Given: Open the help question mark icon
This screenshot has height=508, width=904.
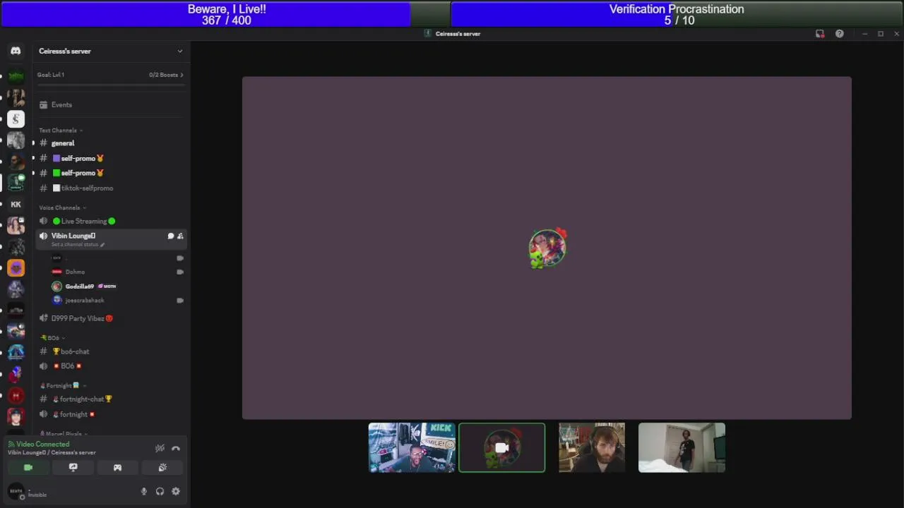Looking at the screenshot, I should coord(839,34).
